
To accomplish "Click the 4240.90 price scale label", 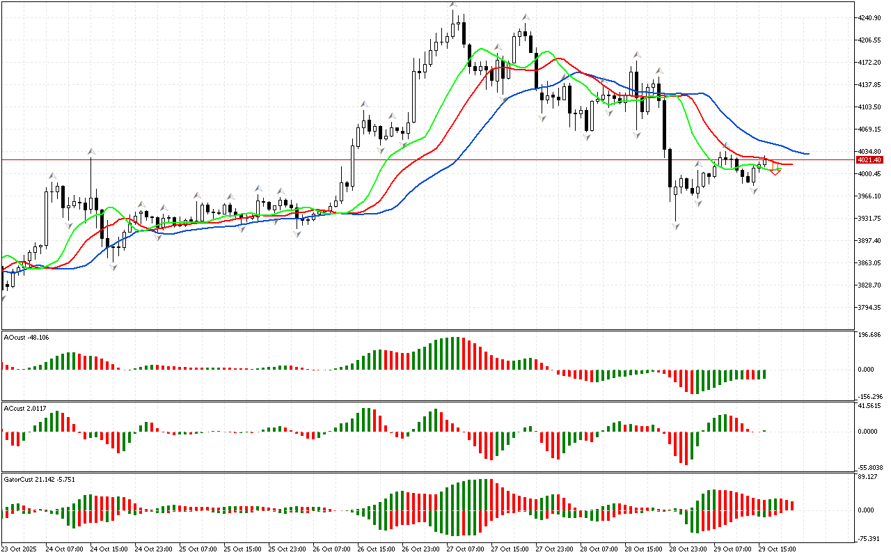I will pyautogui.click(x=871, y=18).
